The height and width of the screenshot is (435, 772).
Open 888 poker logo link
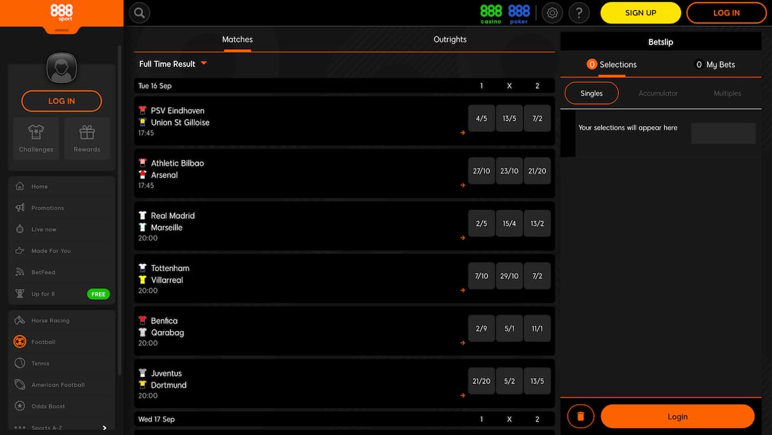(x=519, y=13)
